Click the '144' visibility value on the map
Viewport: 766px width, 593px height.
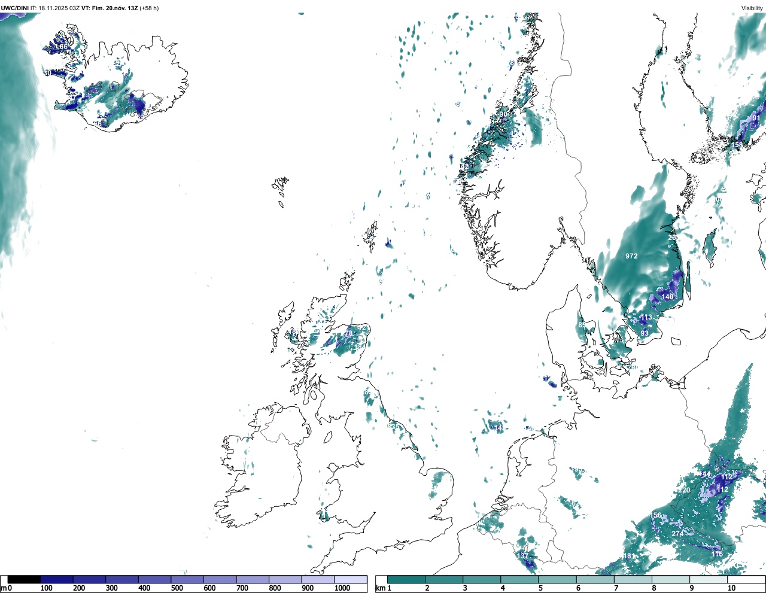click(706, 475)
